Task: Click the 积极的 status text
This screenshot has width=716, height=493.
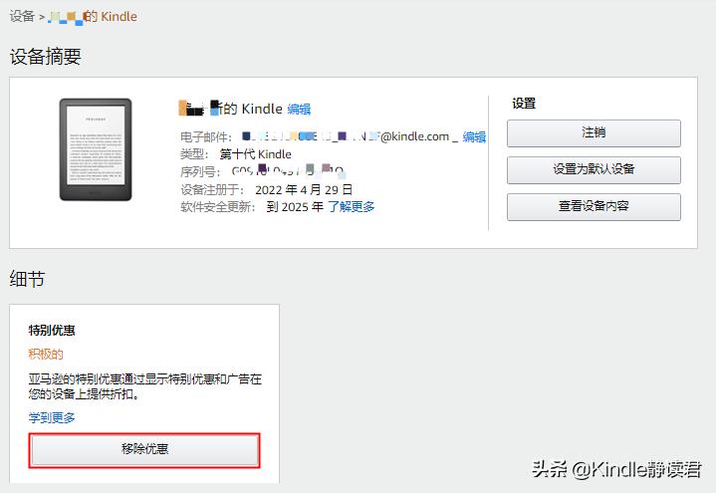Action: tap(46, 355)
